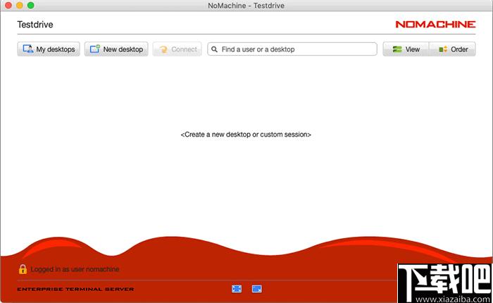Click the fullscreen icon in bottom bar
493x303 pixels.
point(237,288)
